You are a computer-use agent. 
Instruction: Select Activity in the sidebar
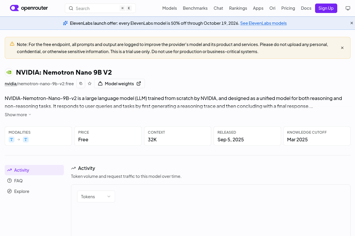coord(34,170)
